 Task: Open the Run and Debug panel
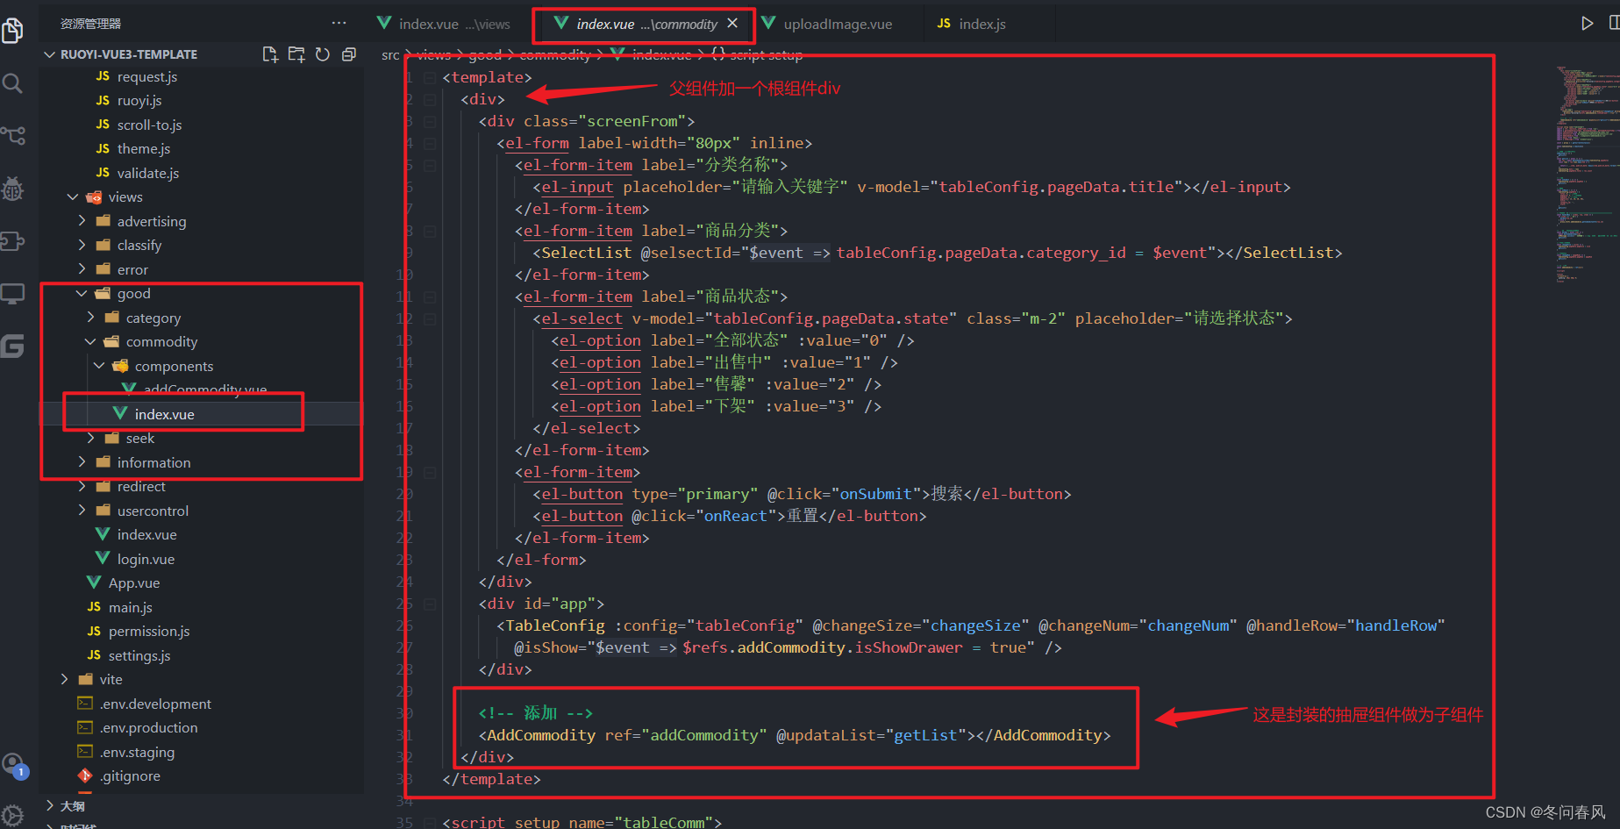[14, 189]
